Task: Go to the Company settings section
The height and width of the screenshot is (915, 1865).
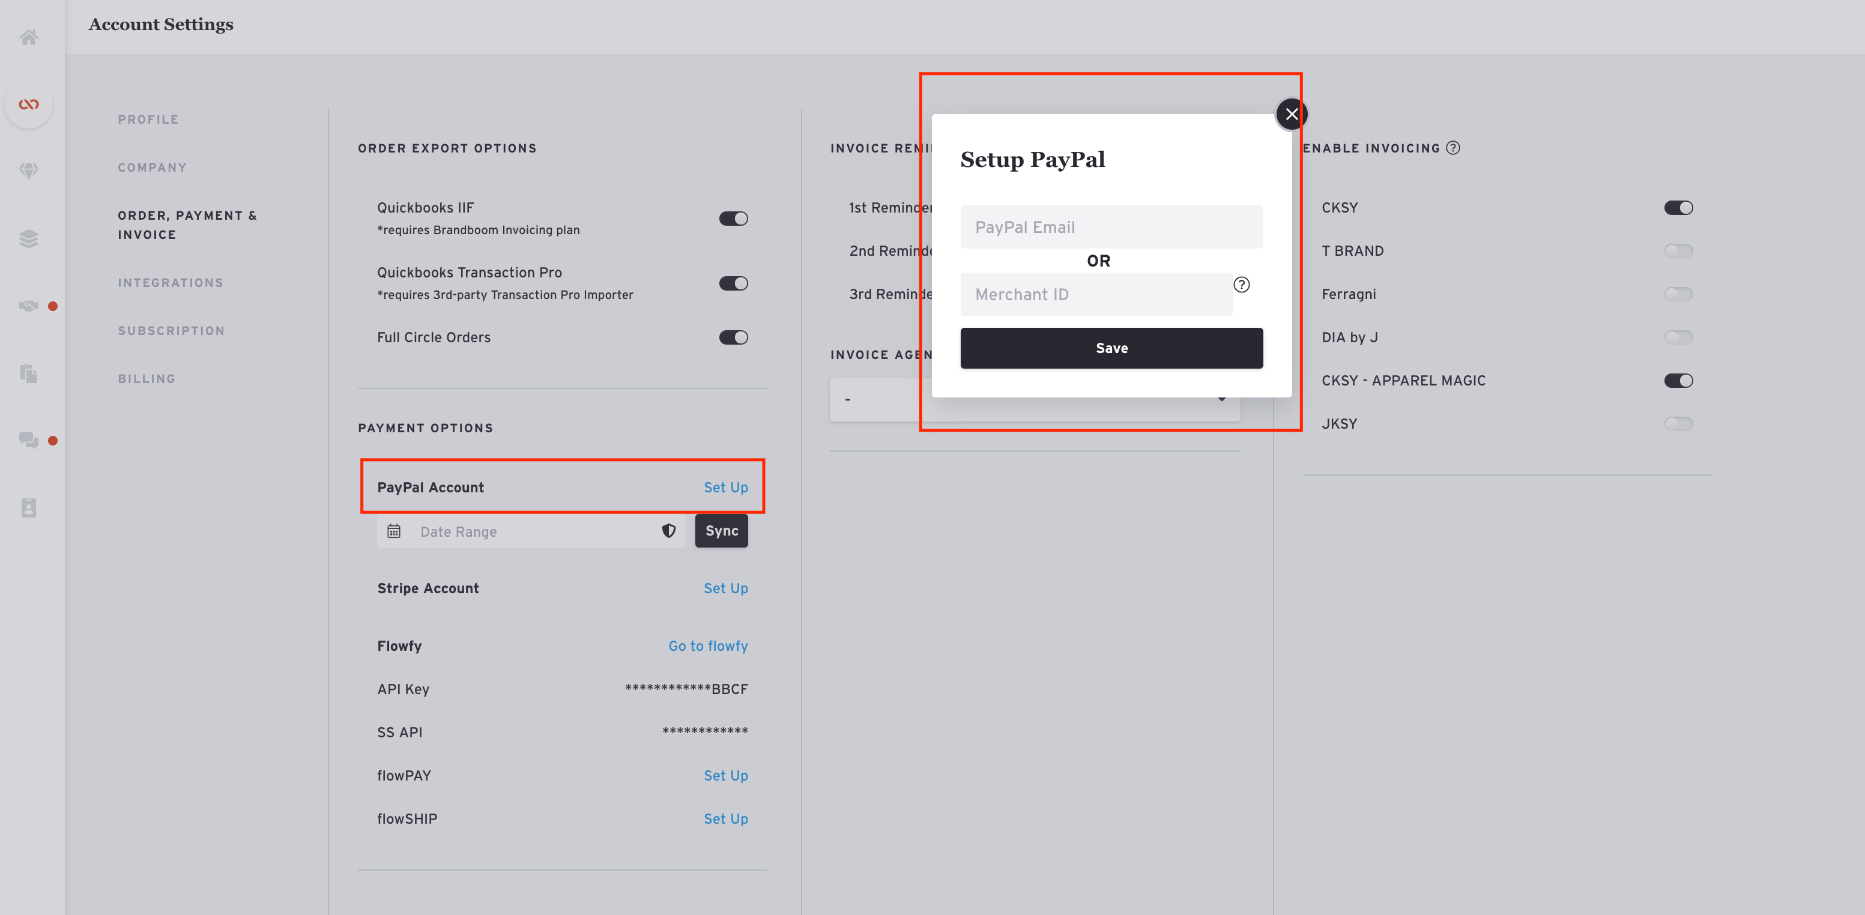Action: coord(152,168)
